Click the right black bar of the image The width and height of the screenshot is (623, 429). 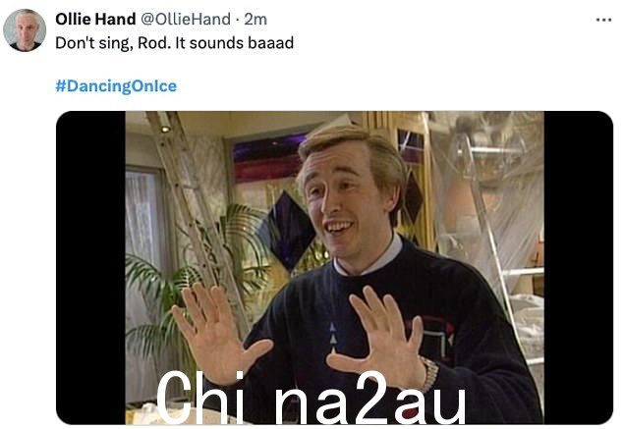(579, 268)
